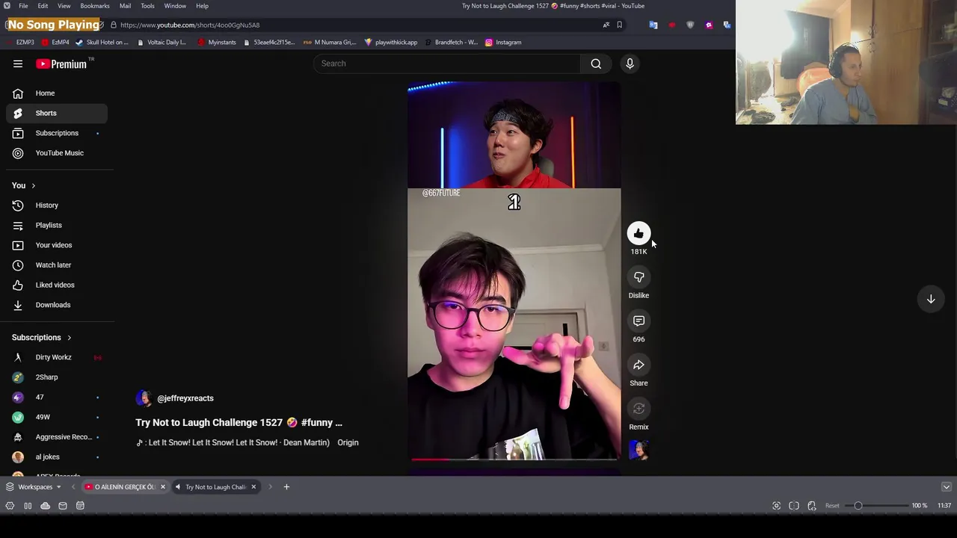Viewport: 957px width, 538px height.
Task: Open the Bookmarks menu
Action: click(x=95, y=6)
